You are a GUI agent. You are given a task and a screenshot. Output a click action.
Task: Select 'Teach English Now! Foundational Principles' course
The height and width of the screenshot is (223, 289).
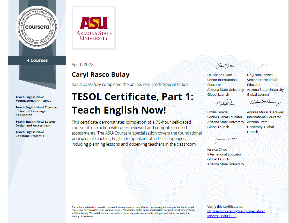[x=33, y=99]
